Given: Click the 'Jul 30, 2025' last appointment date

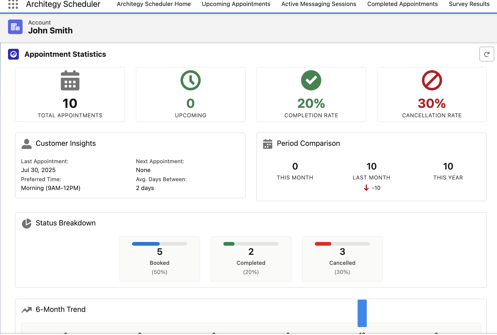Looking at the screenshot, I should coord(38,170).
